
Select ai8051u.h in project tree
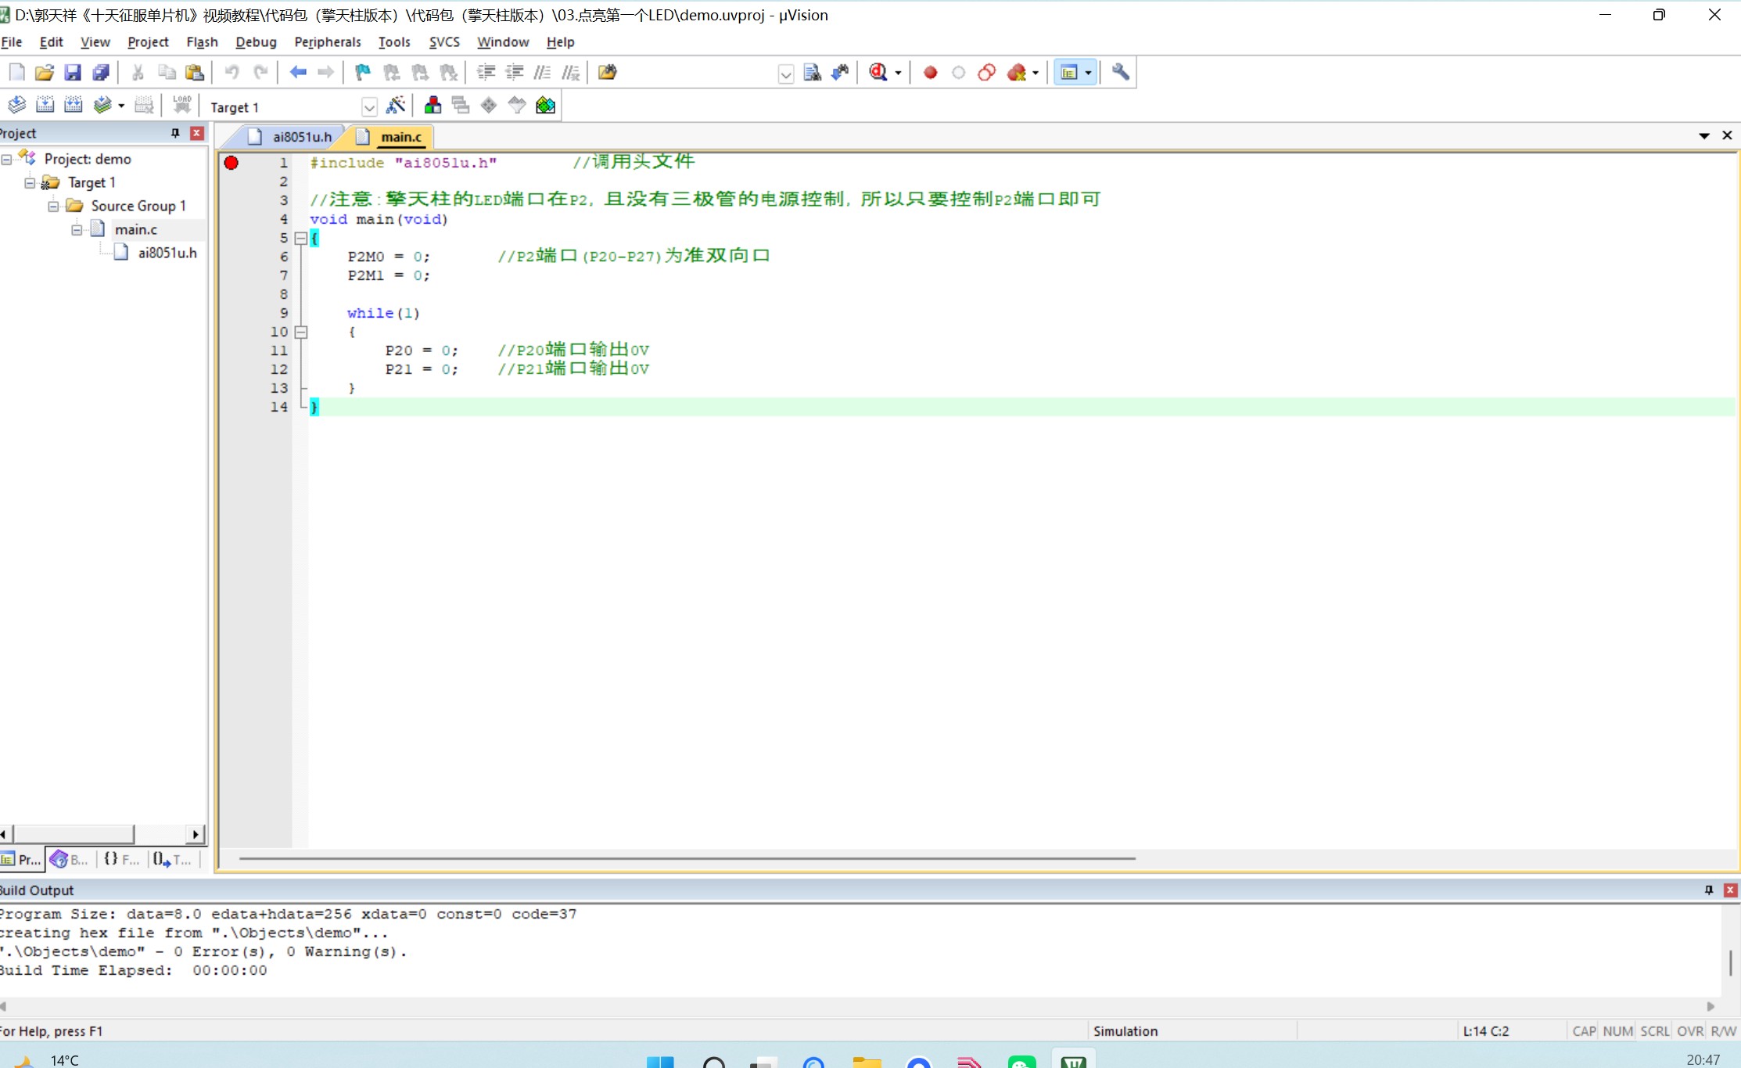167,253
